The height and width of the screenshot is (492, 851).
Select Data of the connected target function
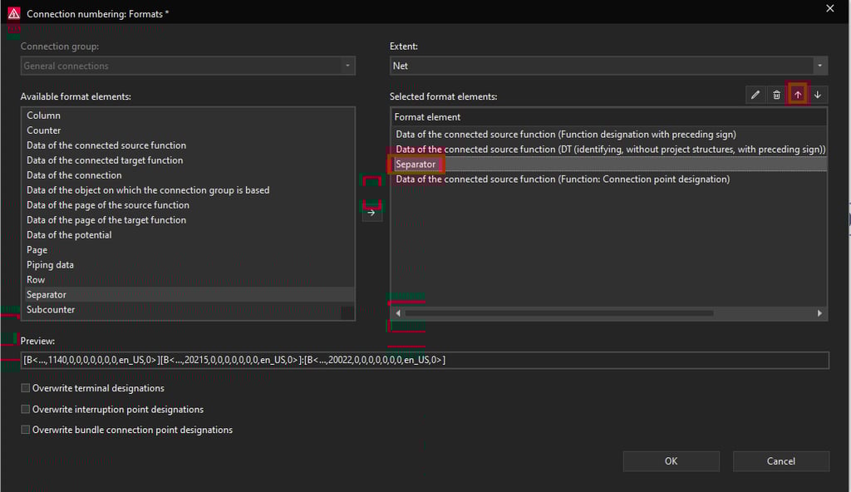coord(188,160)
